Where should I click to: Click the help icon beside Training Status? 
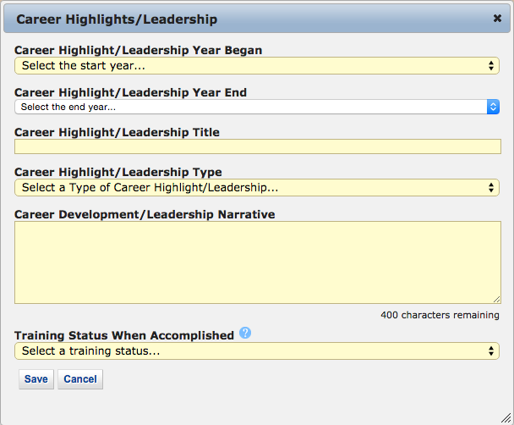245,334
